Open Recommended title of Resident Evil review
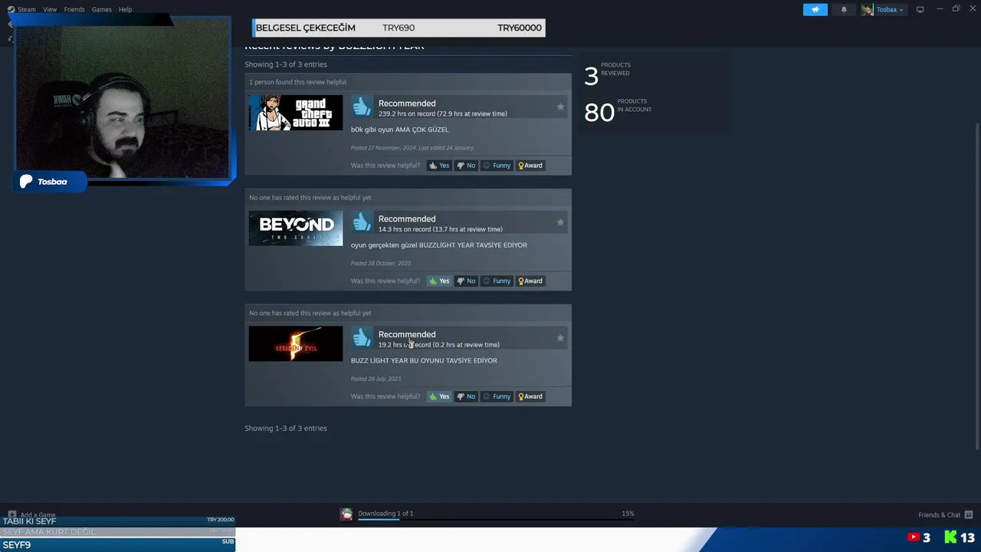Screen dimensions: 981x552 coord(407,334)
